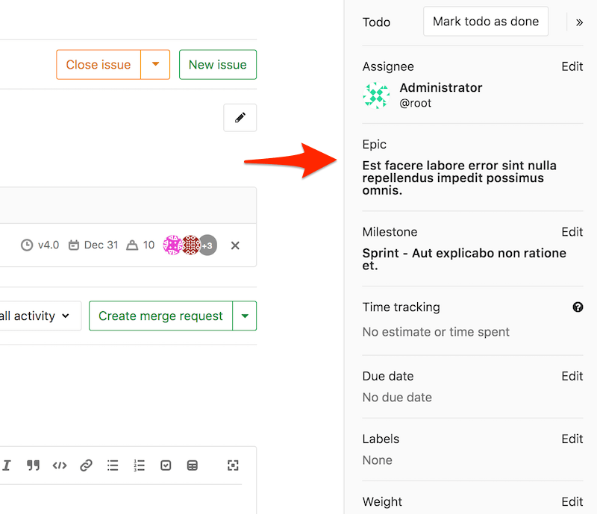Insert a hyperlink into the comment
Screen dimensions: 597x514
pyautogui.click(x=86, y=465)
